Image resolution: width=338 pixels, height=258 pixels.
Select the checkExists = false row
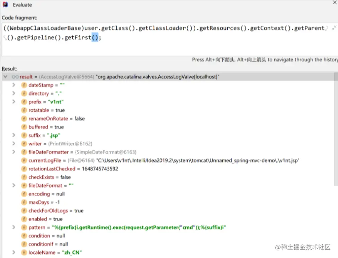point(168,177)
